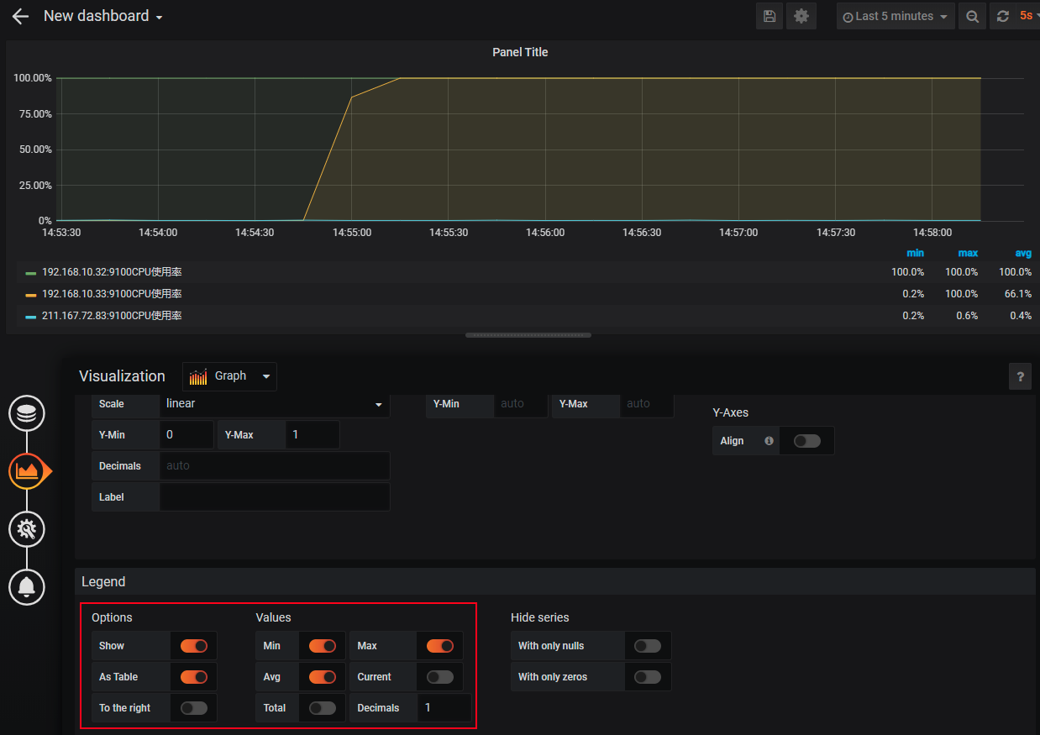Click the Align info icon
The image size is (1040, 735).
coord(769,441)
